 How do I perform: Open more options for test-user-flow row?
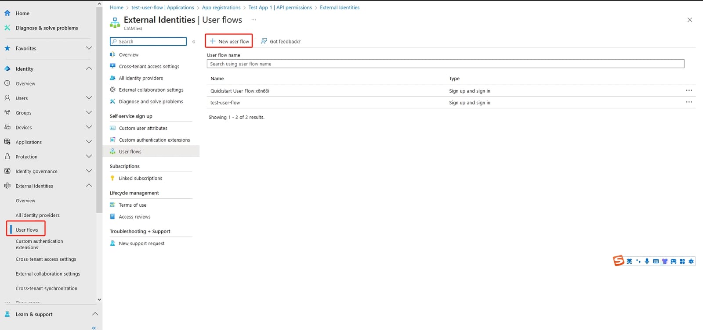pyautogui.click(x=689, y=102)
